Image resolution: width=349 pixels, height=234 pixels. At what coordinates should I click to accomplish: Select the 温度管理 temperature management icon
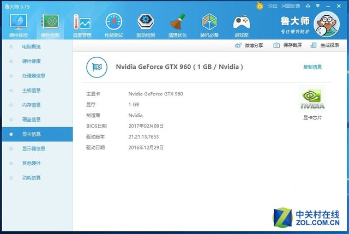[82, 23]
